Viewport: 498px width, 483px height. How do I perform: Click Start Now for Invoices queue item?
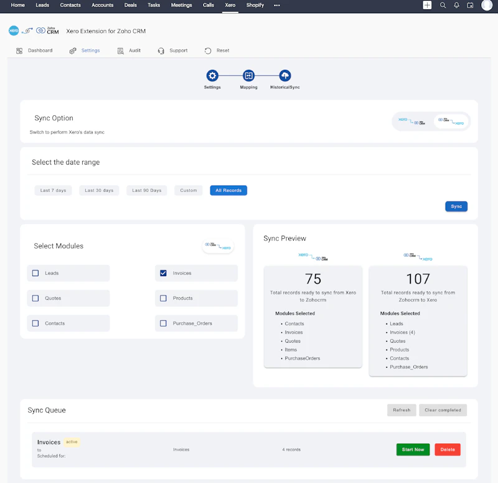click(413, 449)
